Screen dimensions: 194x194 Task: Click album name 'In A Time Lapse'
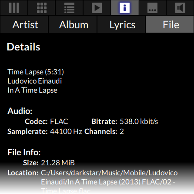(x=33, y=90)
